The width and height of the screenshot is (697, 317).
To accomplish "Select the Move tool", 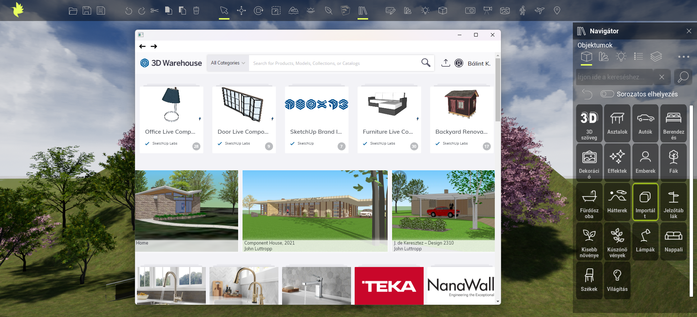I will (x=241, y=11).
